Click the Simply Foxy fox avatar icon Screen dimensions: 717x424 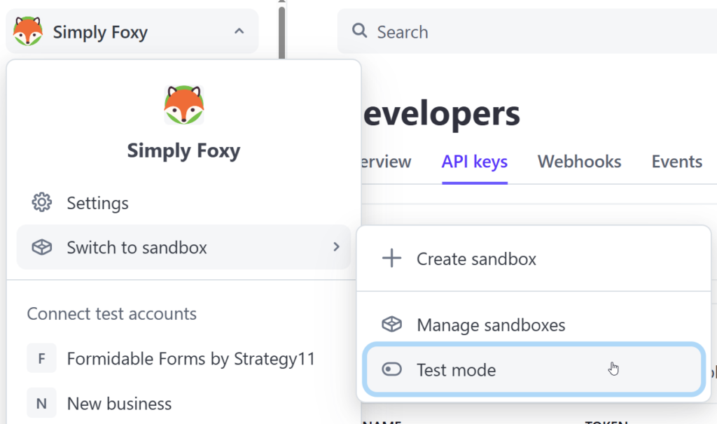coord(27,31)
